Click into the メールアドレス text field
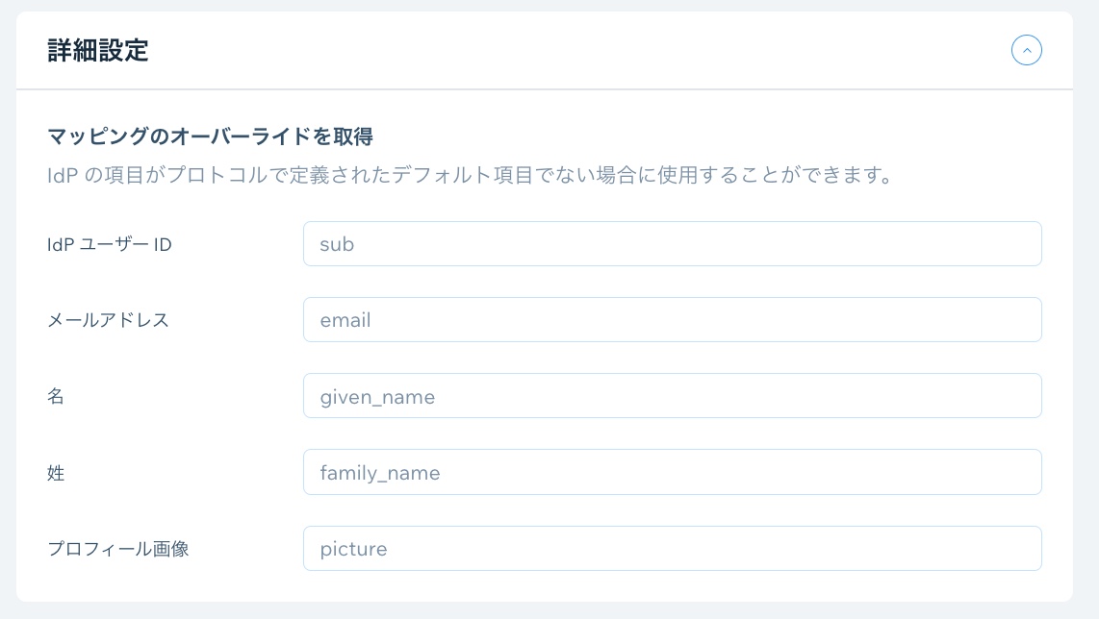Screen dimensions: 1099x619 coord(672,320)
